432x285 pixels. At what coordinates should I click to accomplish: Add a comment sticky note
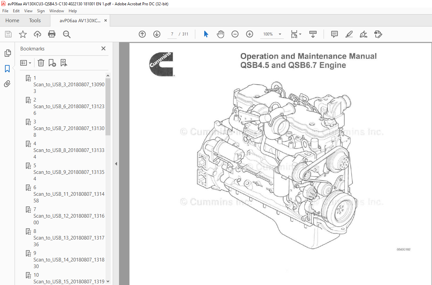pyautogui.click(x=335, y=34)
